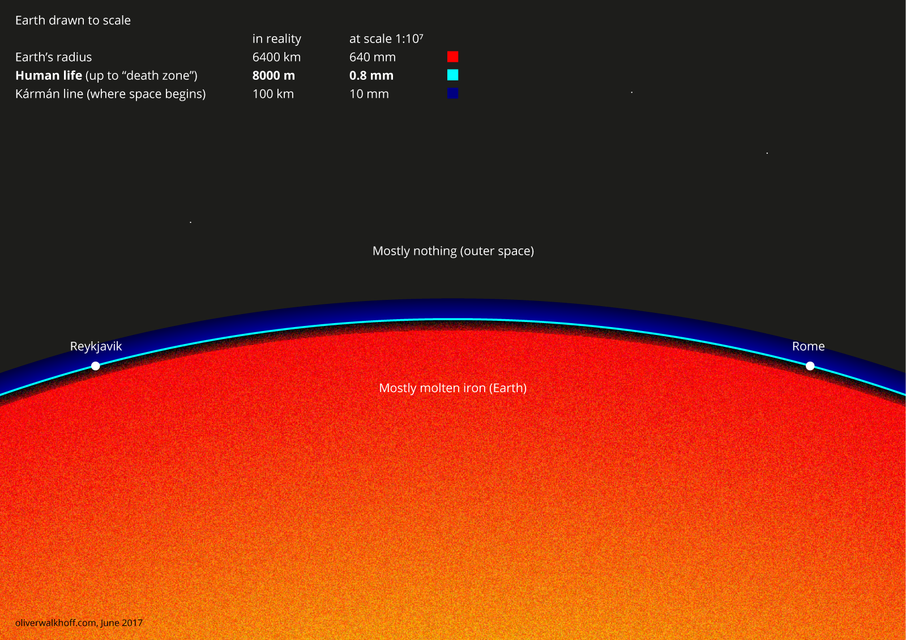Click the "Earth drawn to scale" title
Screen dimensions: 906x640
click(x=73, y=20)
